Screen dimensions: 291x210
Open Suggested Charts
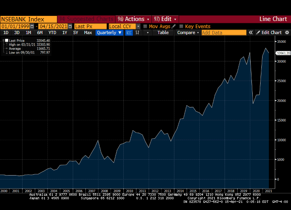[86, 19]
